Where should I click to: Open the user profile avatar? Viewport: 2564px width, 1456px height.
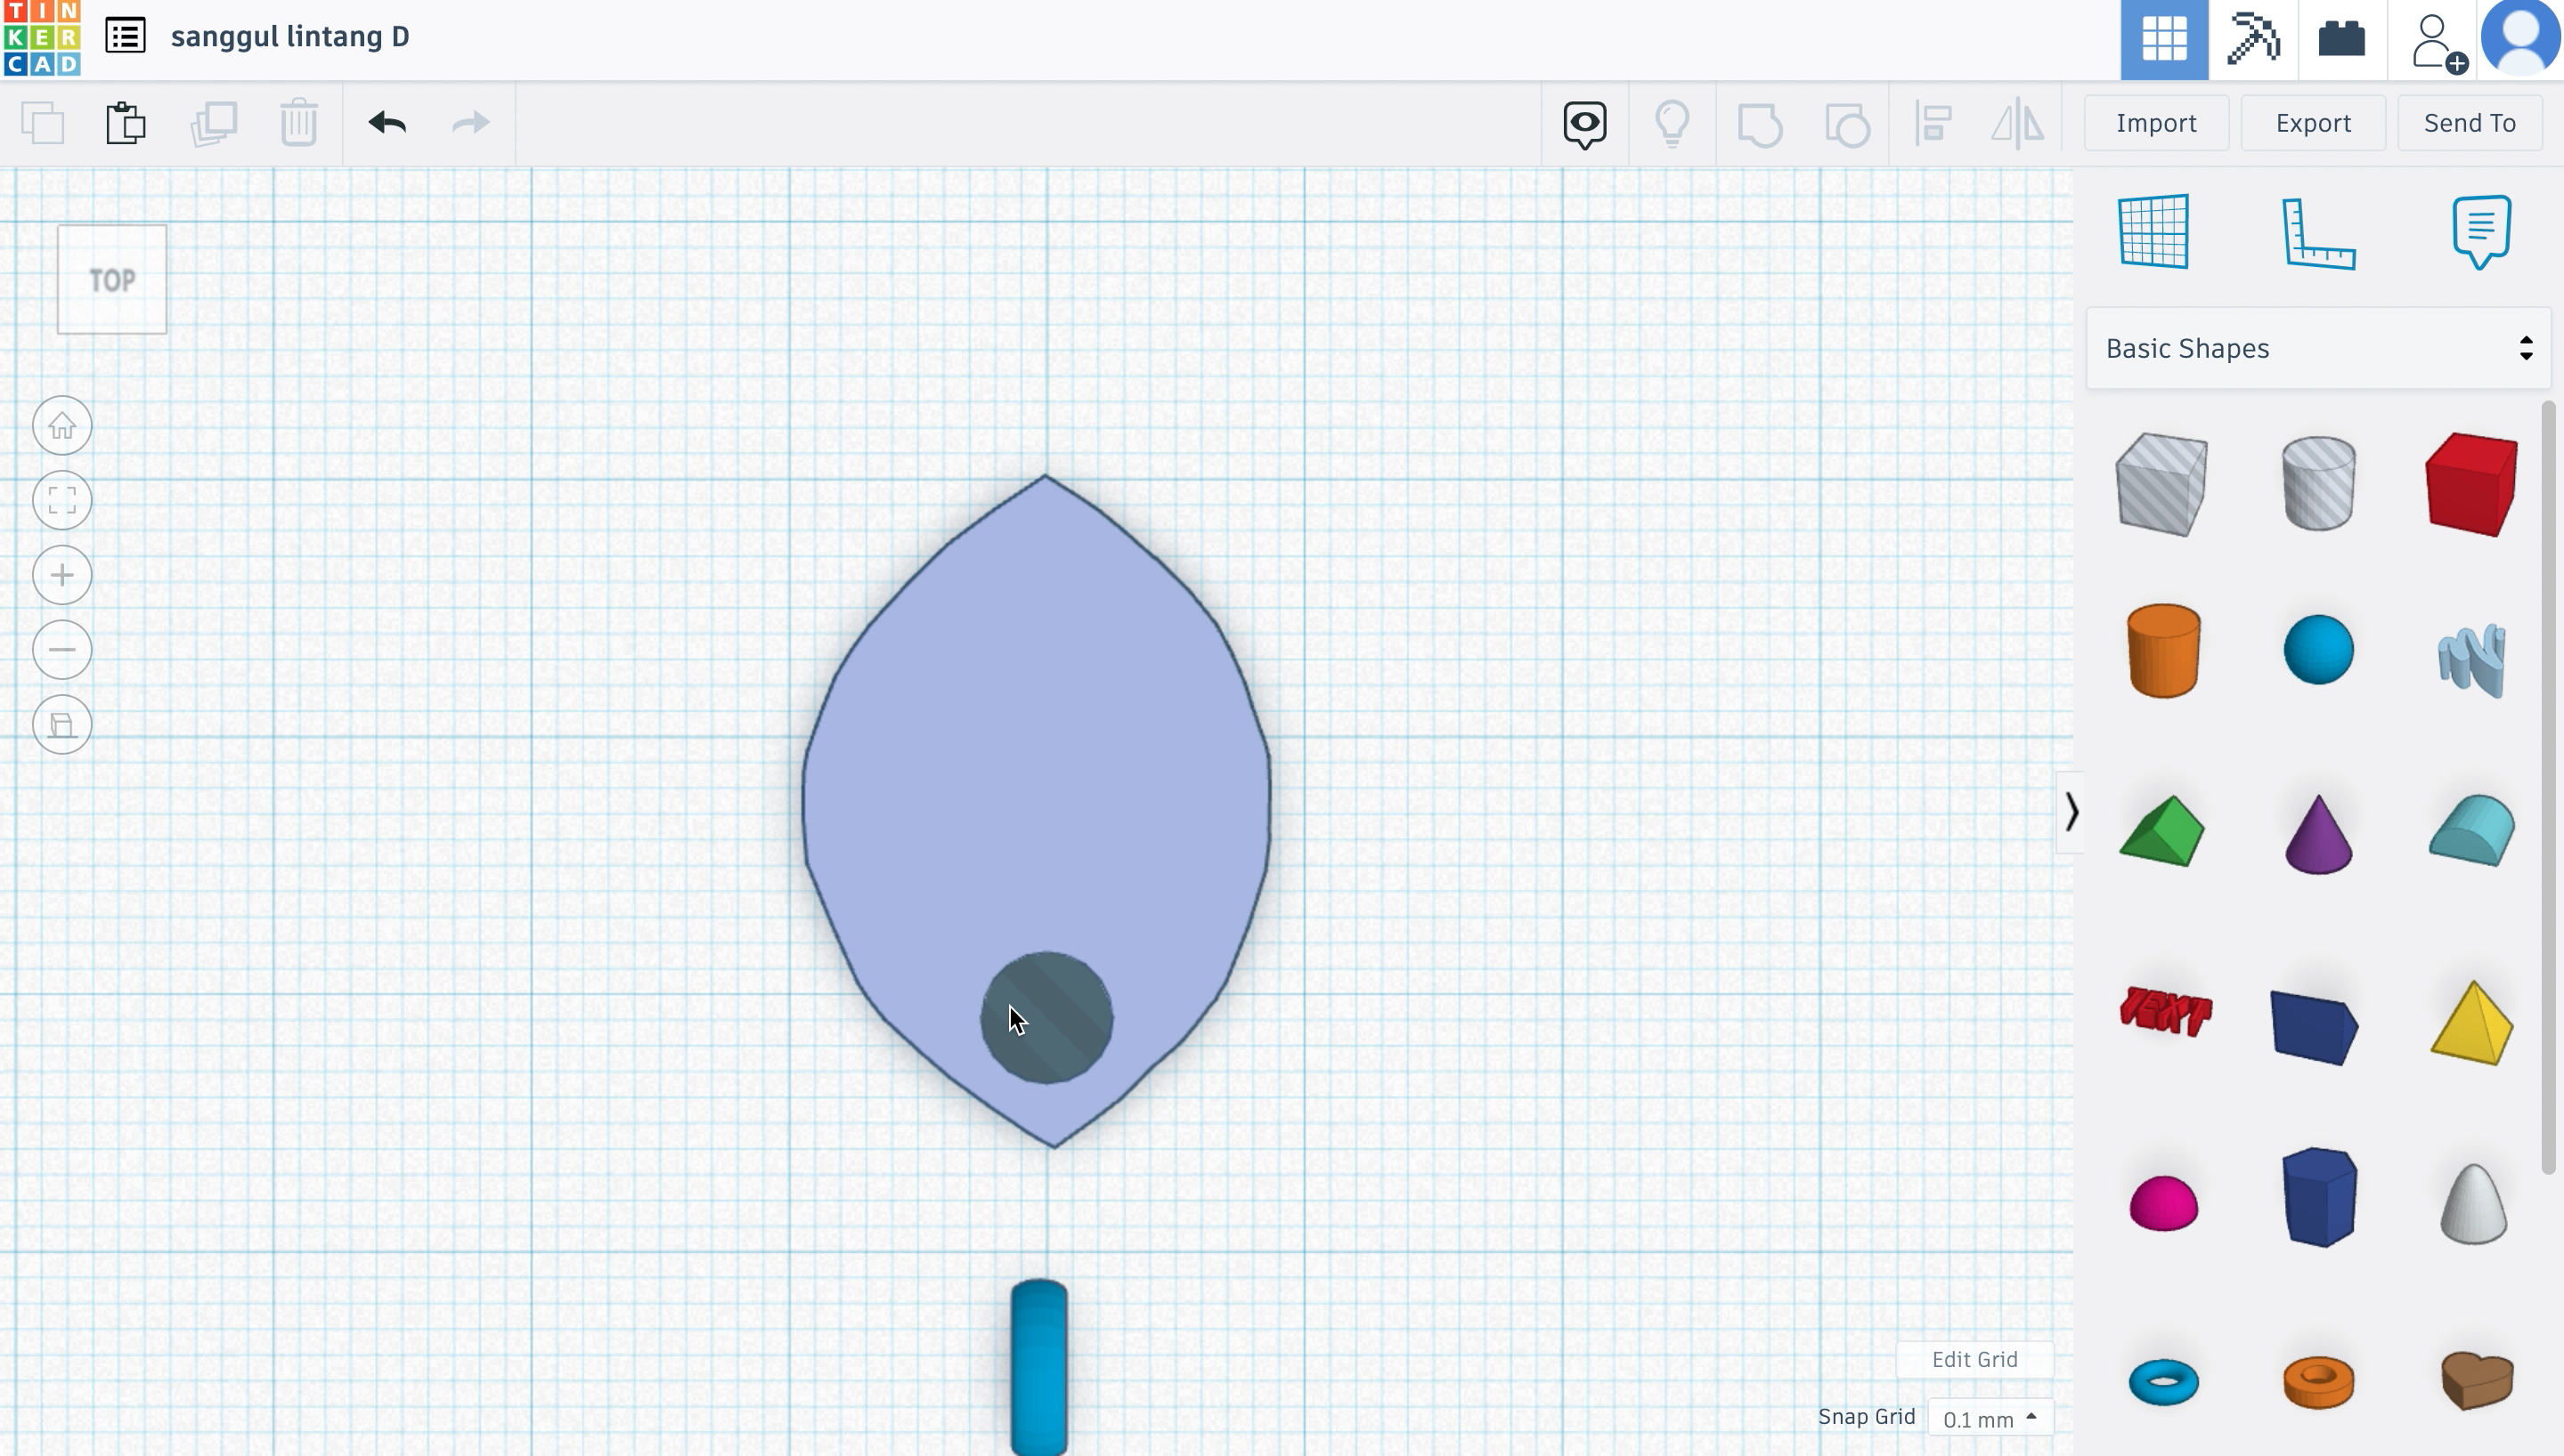click(2521, 37)
